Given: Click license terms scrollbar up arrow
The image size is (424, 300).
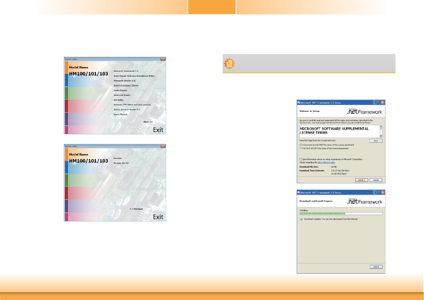Looking at the screenshot, I should tap(381, 127).
